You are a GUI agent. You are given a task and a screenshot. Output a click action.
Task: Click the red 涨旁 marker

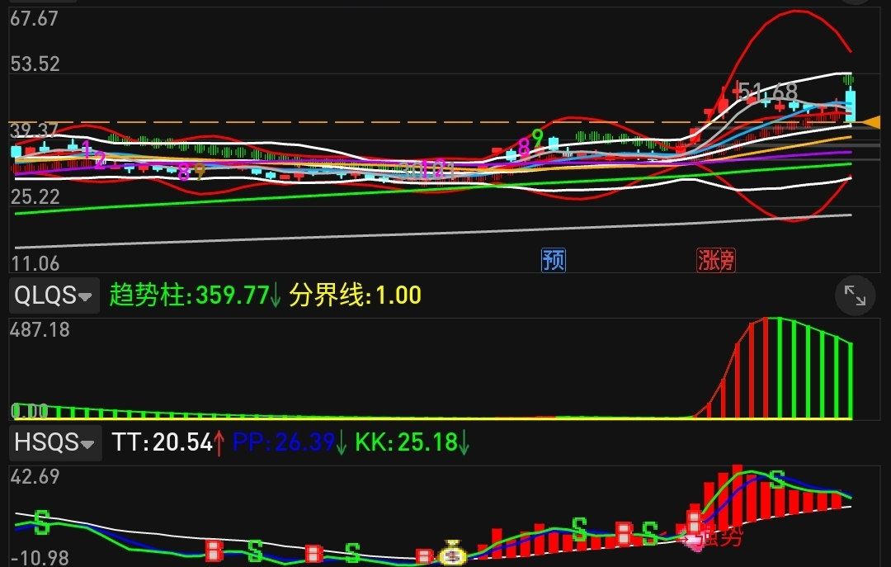point(716,261)
